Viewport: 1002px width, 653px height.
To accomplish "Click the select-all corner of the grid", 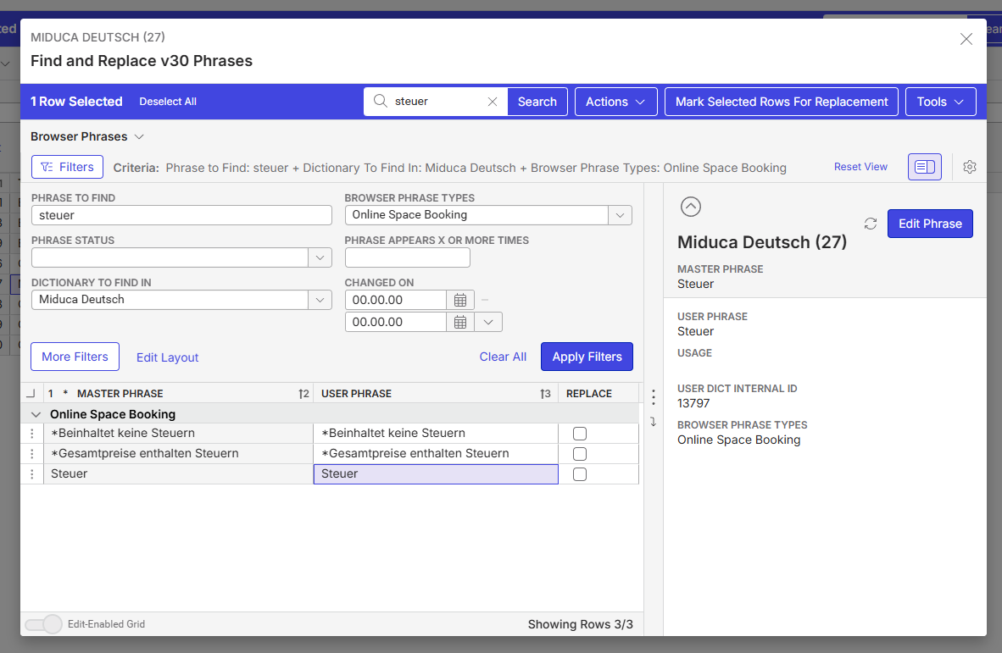I will coord(31,393).
